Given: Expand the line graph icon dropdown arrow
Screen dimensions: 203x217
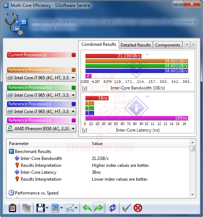Looking at the screenshot, I should tap(76, 208).
